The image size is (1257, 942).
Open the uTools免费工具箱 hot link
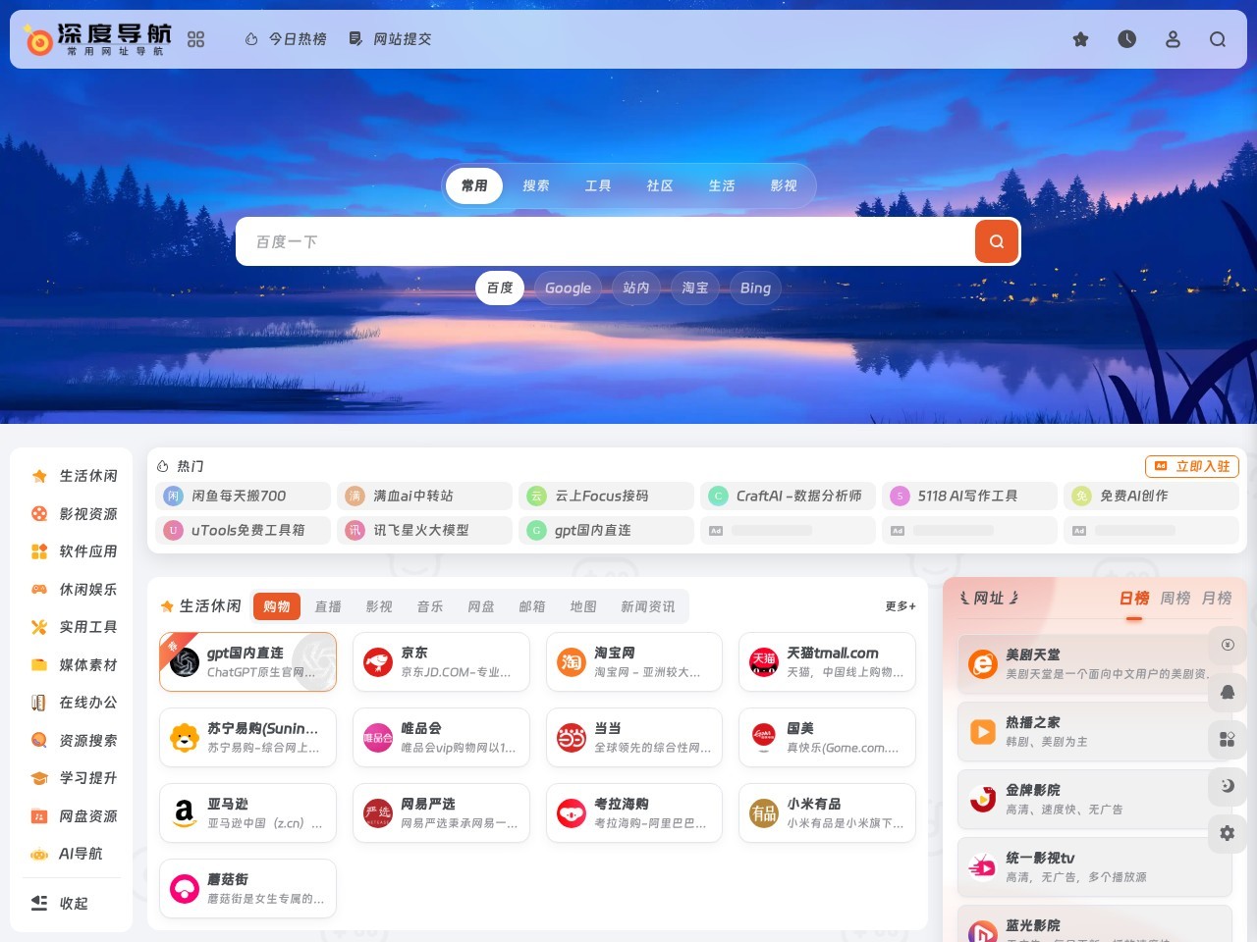pos(243,530)
